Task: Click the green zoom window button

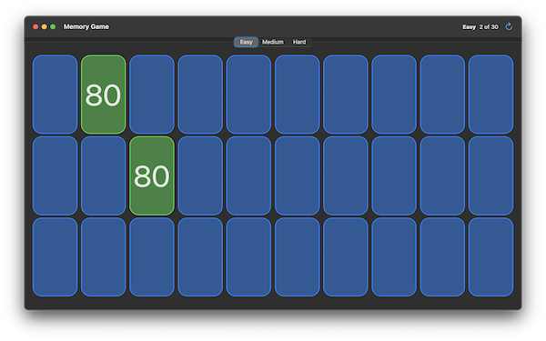Action: [53, 26]
